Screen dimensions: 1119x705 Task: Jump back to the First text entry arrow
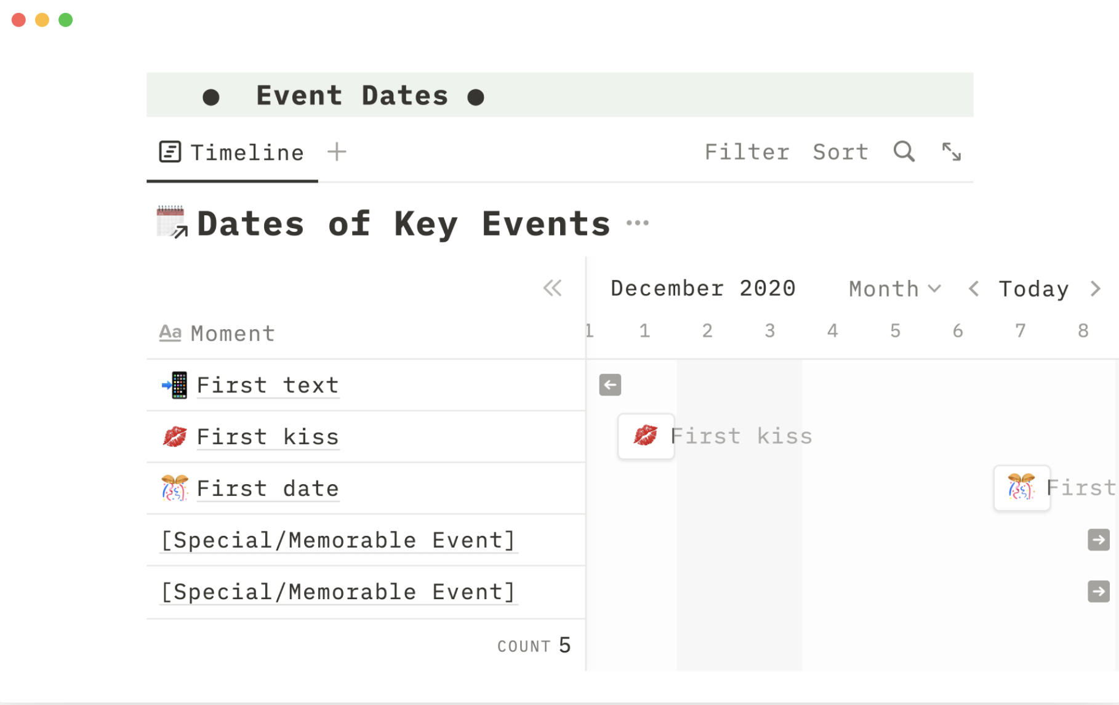tap(610, 385)
